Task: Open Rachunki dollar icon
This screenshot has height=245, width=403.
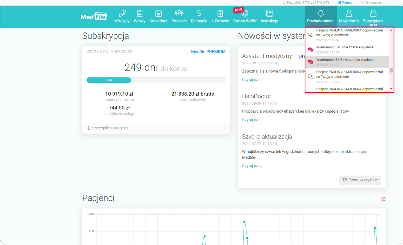Action: [x=199, y=13]
